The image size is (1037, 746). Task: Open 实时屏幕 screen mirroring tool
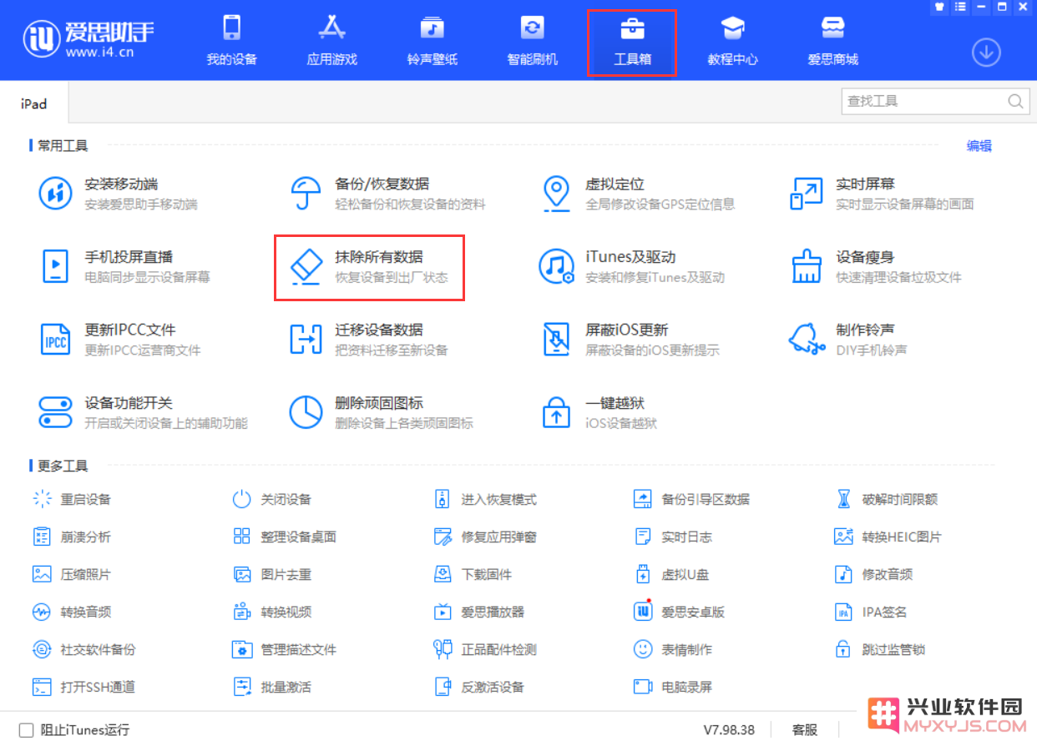pos(882,194)
